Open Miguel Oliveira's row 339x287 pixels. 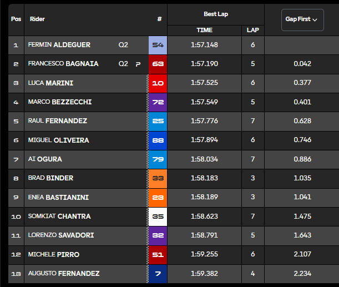(174, 140)
